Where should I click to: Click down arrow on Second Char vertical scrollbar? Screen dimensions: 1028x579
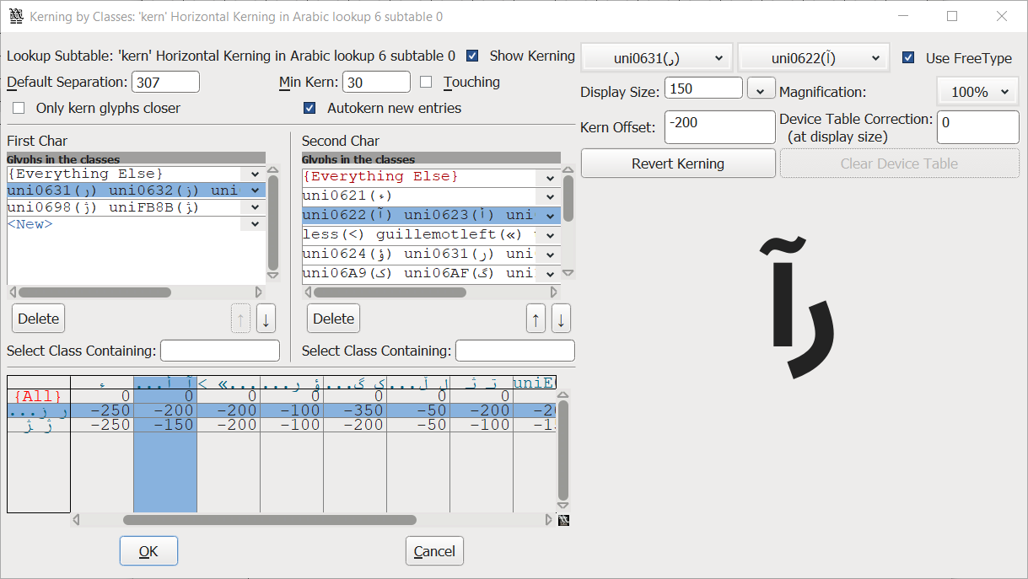pyautogui.click(x=568, y=274)
